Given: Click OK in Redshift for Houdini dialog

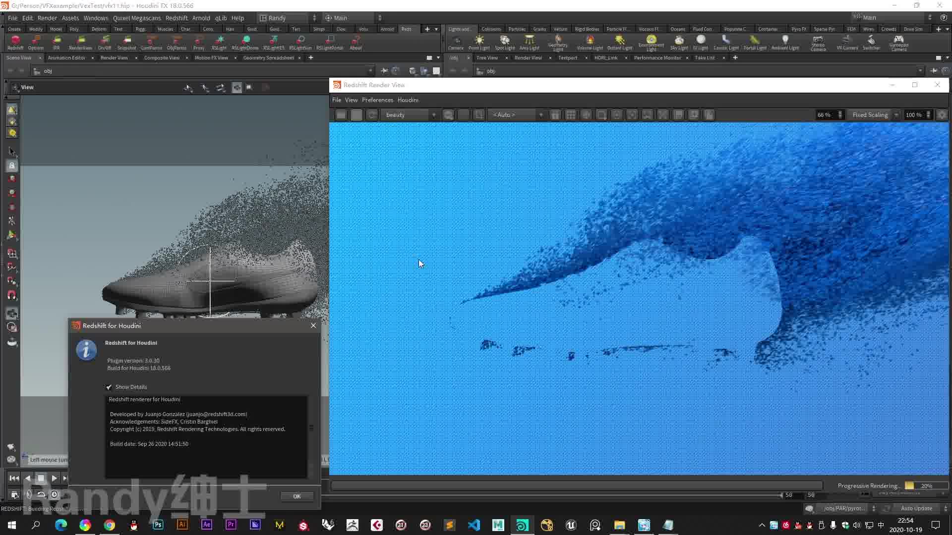Looking at the screenshot, I should (x=297, y=496).
